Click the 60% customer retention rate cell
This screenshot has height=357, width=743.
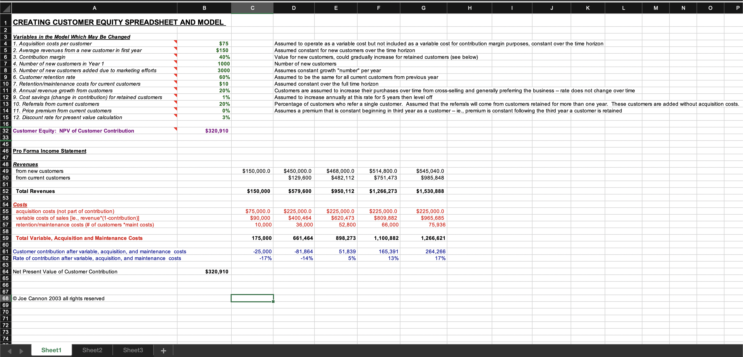click(224, 77)
